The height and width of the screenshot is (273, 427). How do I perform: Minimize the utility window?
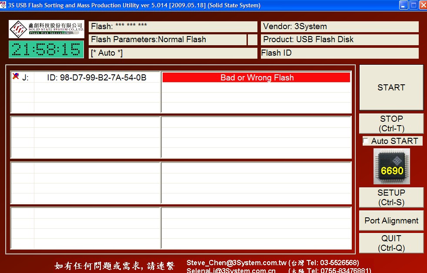404,5
